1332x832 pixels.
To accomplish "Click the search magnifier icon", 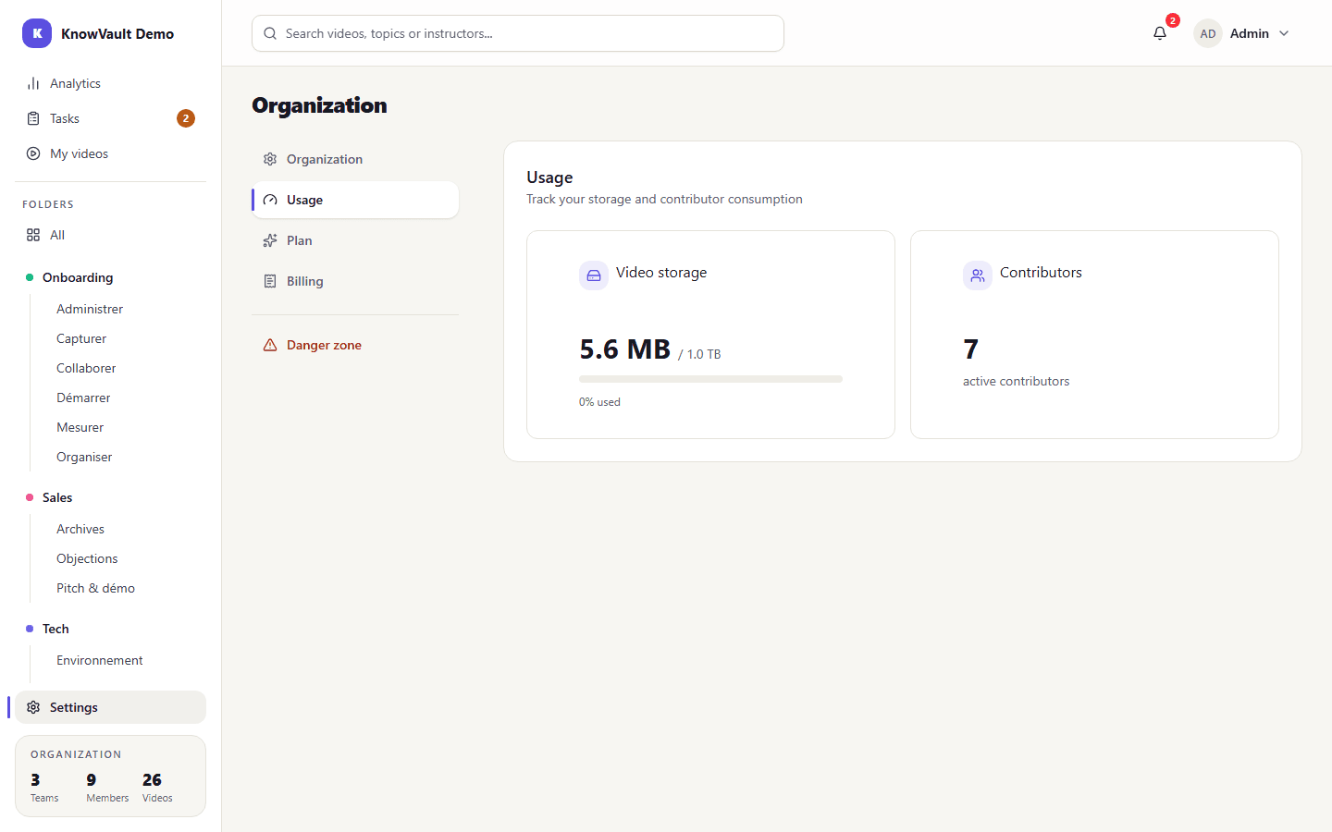I will pyautogui.click(x=270, y=33).
